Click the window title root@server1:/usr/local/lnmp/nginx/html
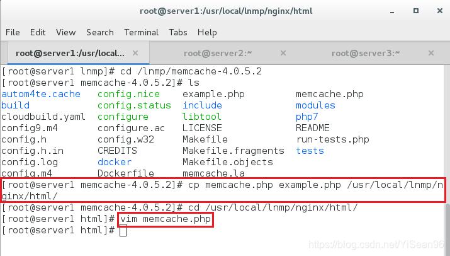This screenshot has width=450, height=256. 226,11
